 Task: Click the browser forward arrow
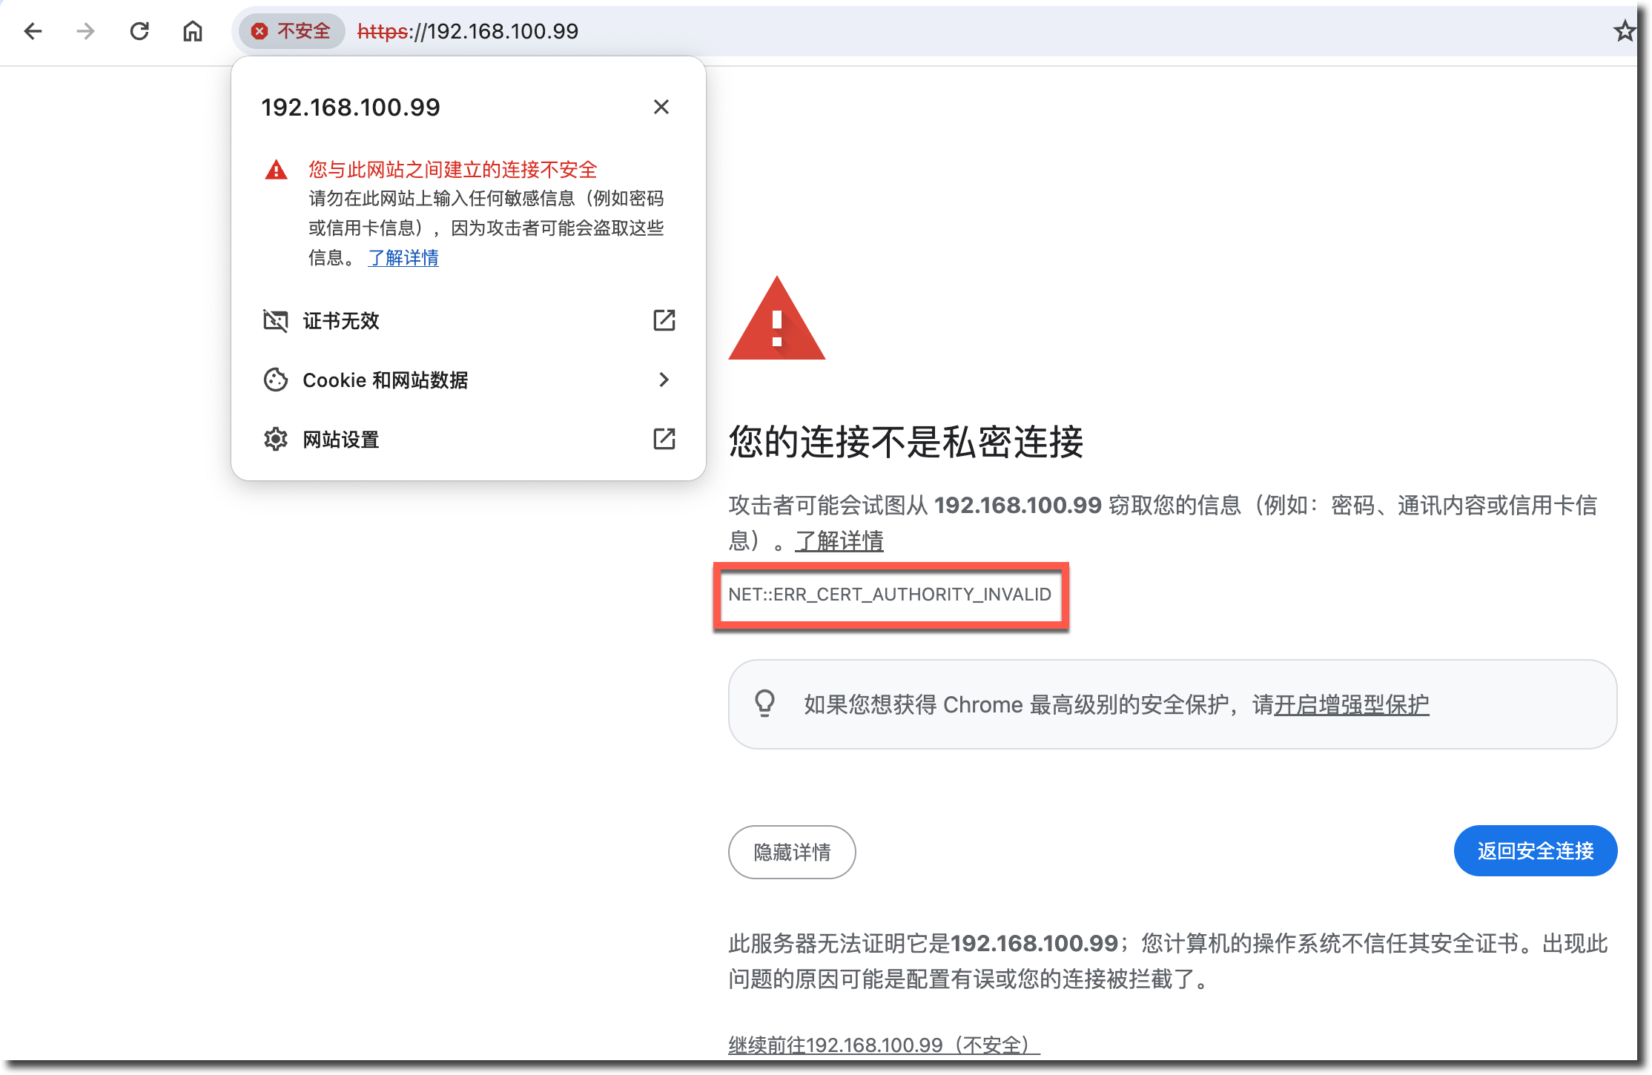click(x=86, y=31)
